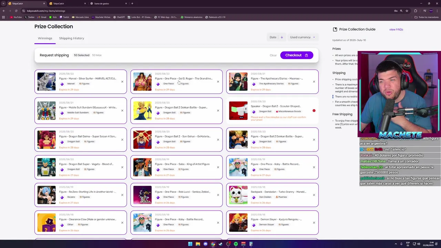
Task: Open the Todos los marcadores folder
Action: coord(427,17)
